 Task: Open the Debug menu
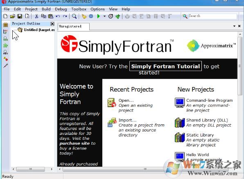[x=61, y=9]
